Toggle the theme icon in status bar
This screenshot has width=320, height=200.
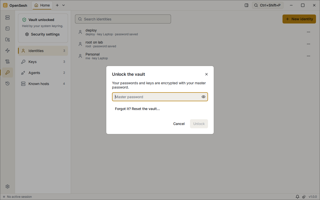[x=304, y=197]
